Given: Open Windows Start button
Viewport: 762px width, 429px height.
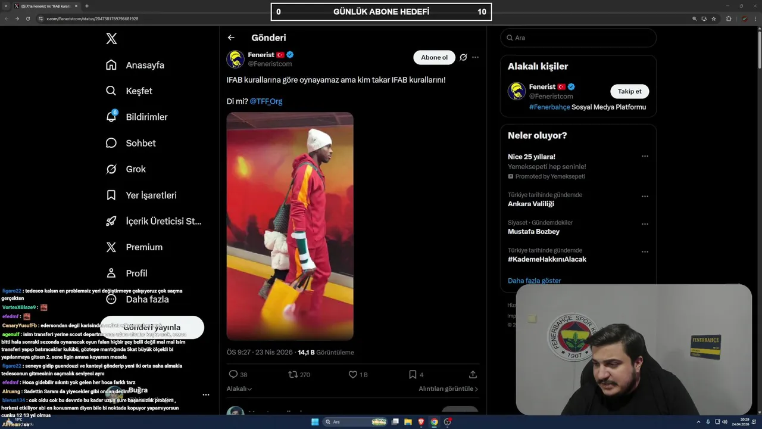Looking at the screenshot, I should point(315,422).
